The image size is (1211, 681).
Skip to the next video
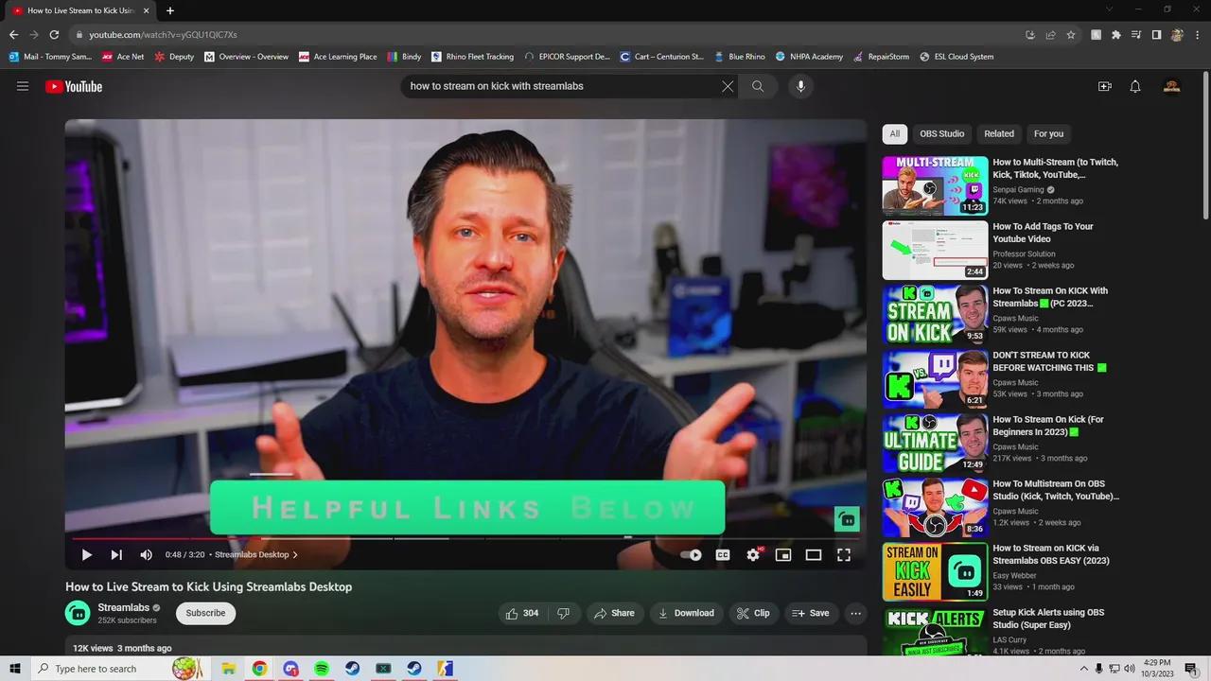pyautogui.click(x=116, y=555)
